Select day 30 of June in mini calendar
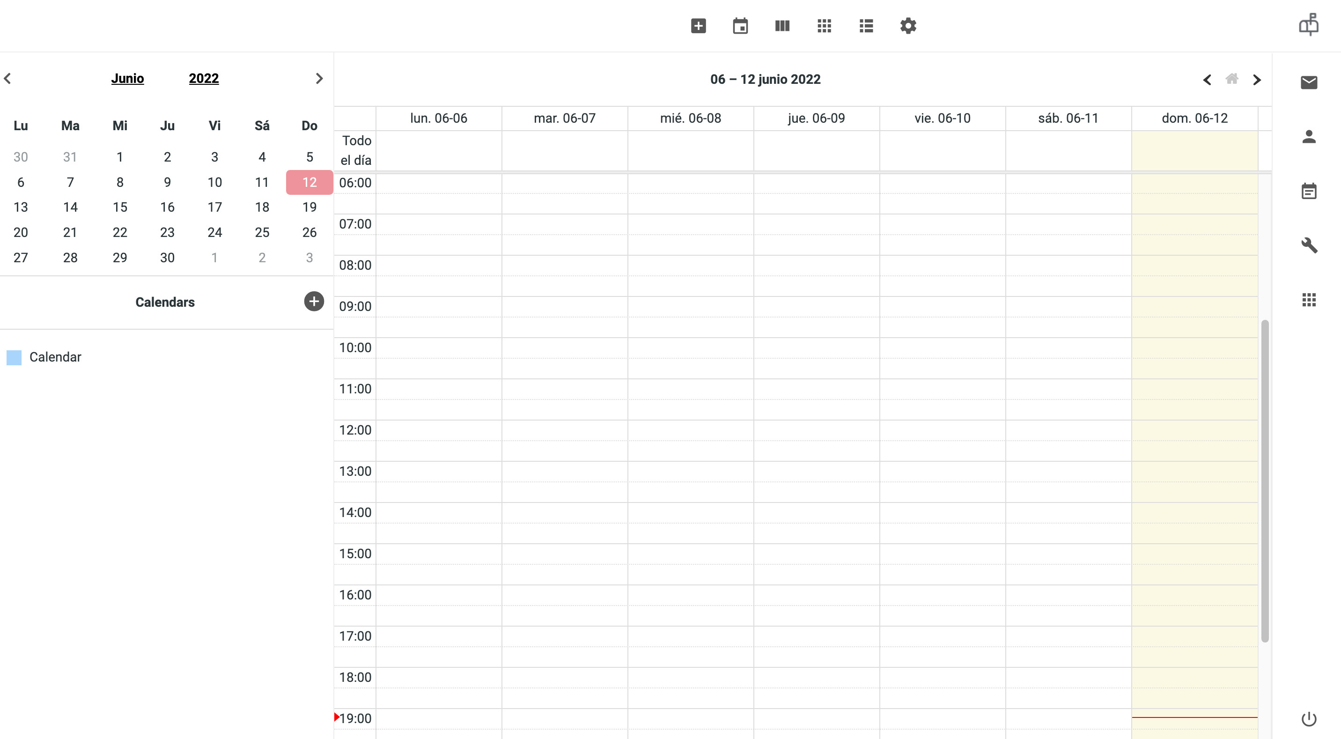 pyautogui.click(x=167, y=258)
